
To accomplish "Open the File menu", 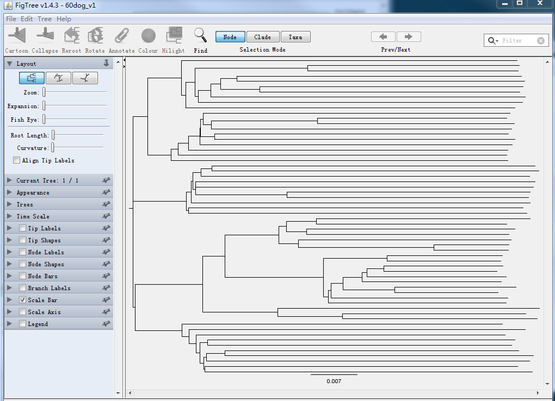I will pyautogui.click(x=11, y=18).
